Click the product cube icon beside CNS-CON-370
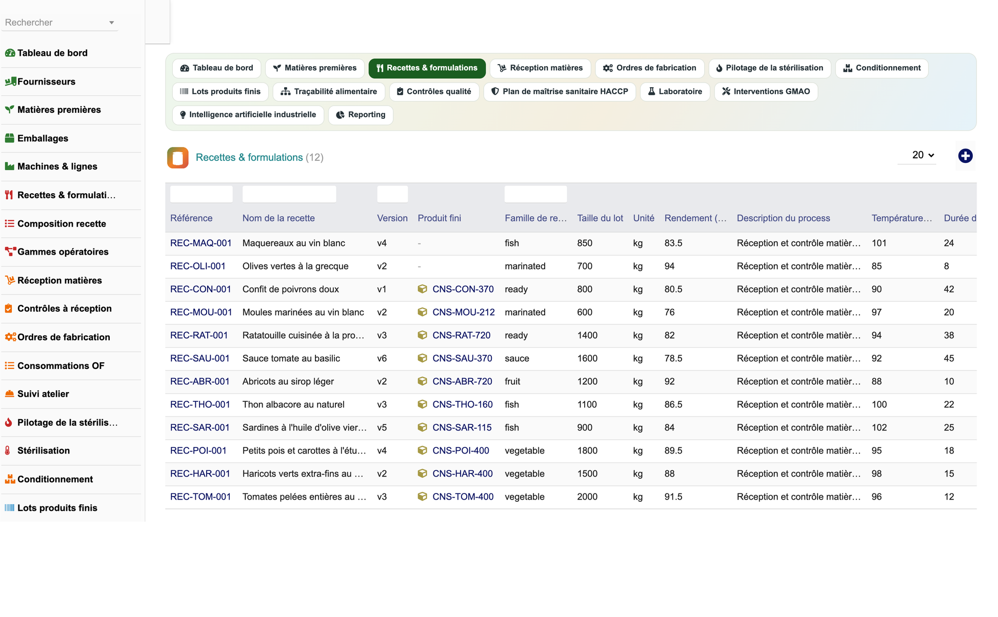This screenshot has width=998, height=617. [423, 289]
